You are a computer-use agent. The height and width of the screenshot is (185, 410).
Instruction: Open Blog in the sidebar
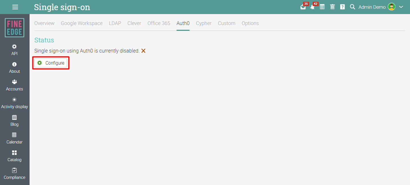15,121
